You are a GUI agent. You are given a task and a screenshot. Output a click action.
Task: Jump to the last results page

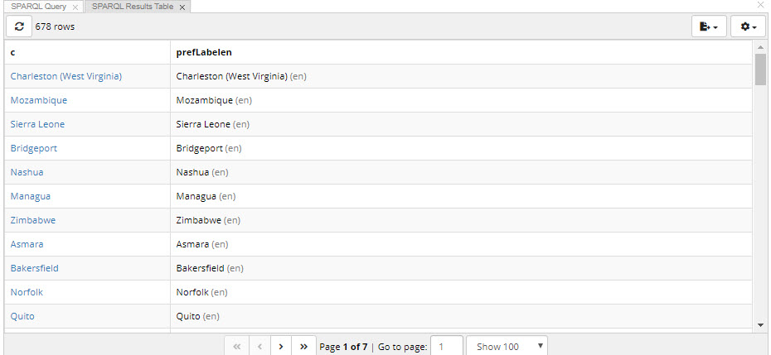pos(304,347)
